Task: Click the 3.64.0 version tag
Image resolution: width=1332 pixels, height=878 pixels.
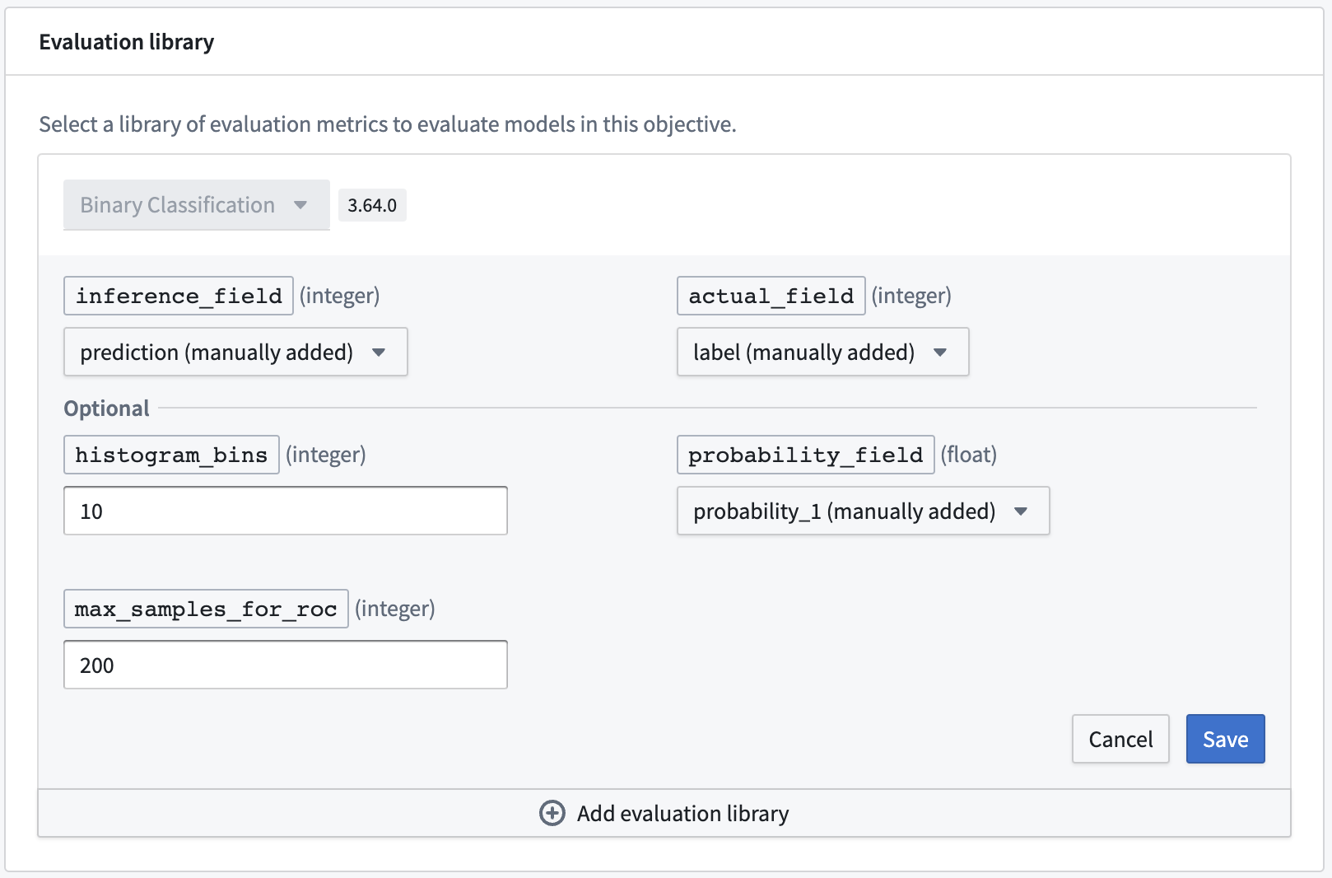Action: (372, 205)
